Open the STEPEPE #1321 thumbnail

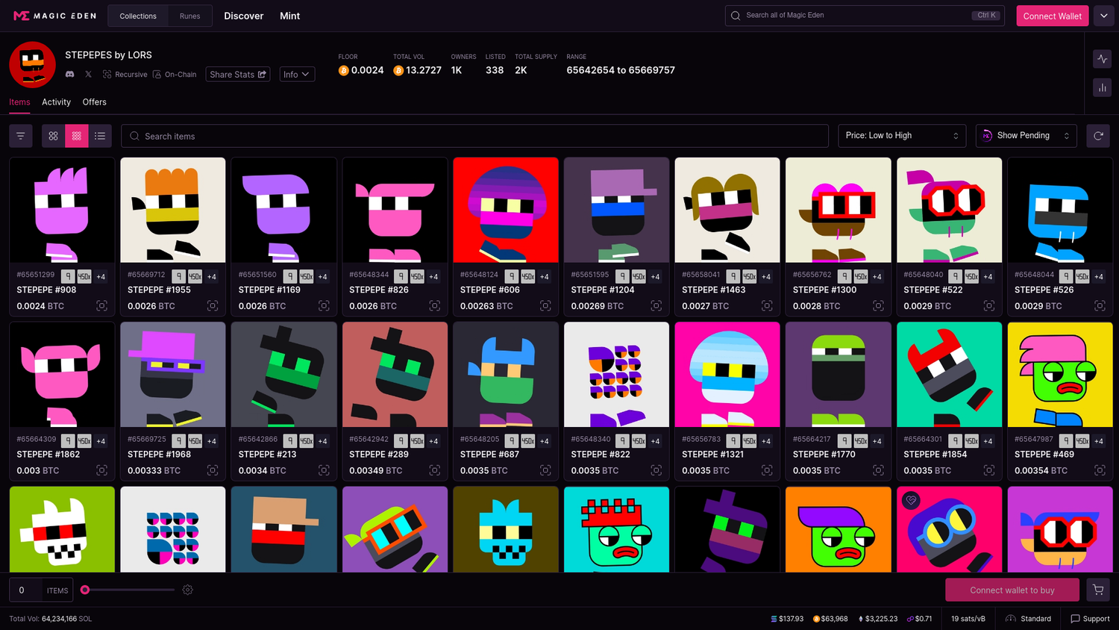pos(727,374)
